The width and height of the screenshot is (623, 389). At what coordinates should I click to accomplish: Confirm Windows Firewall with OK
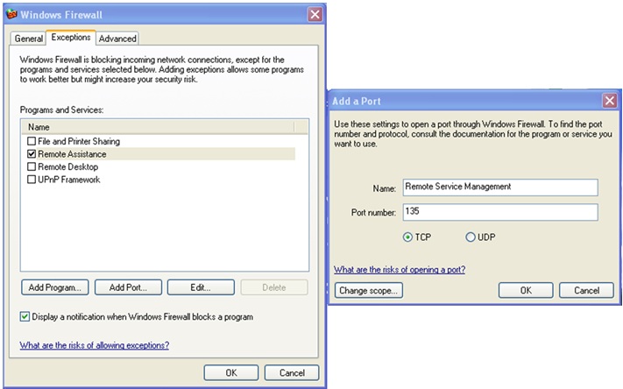point(231,372)
